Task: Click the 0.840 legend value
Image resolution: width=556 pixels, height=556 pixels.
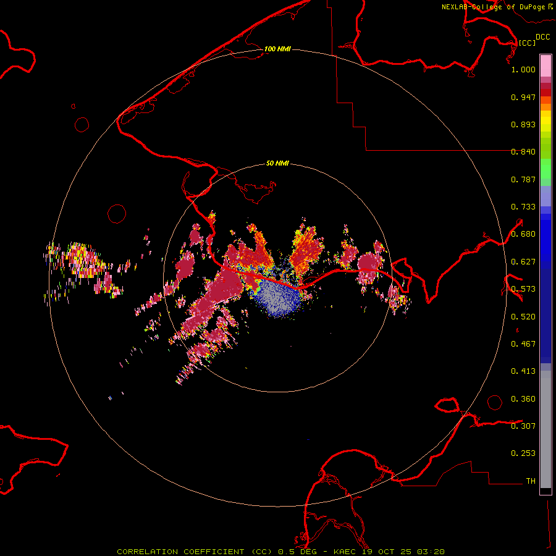Action: pyautogui.click(x=523, y=152)
